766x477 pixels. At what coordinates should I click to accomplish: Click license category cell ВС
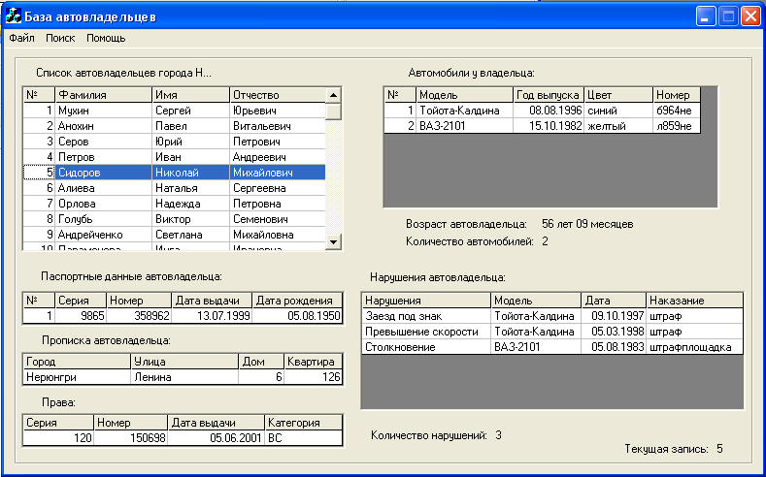(303, 438)
